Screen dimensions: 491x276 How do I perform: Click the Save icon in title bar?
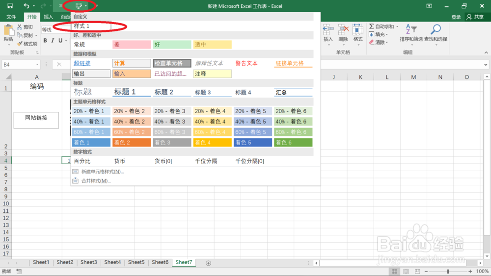[x=10, y=5]
